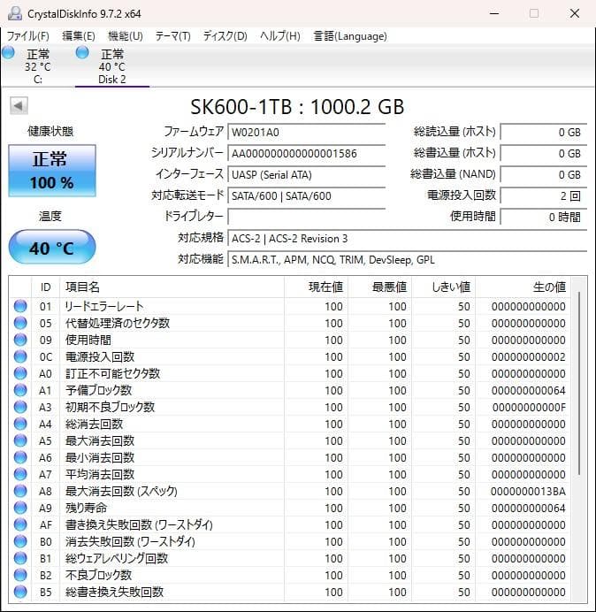Click the 電源投入回数 value 2 回
The height and width of the screenshot is (612, 596).
(543, 195)
